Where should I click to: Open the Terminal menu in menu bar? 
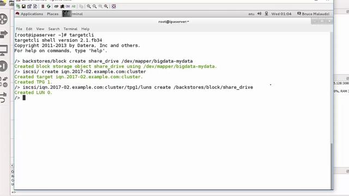70,29
